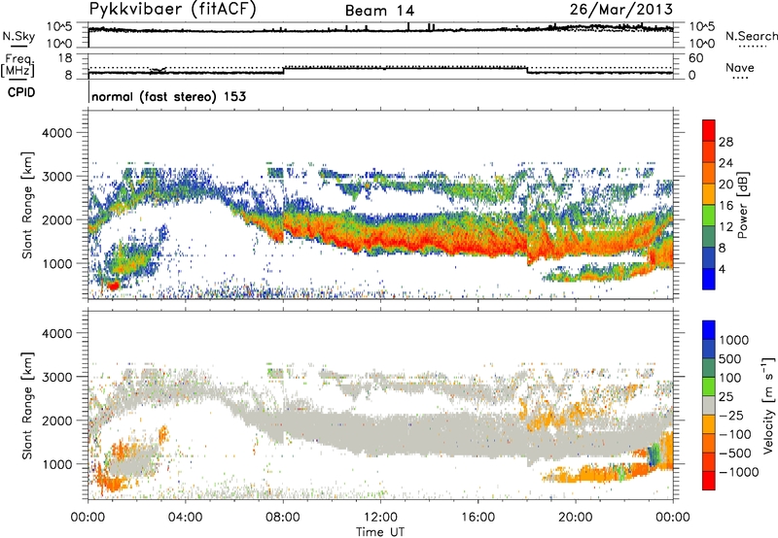The height and width of the screenshot is (538, 778).
Task: Click the red bottom band of Velocity colorbar
Action: (x=709, y=481)
